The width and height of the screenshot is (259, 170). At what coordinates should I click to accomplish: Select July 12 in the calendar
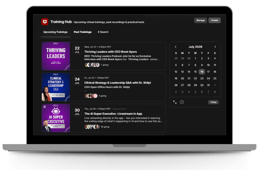[176, 72]
